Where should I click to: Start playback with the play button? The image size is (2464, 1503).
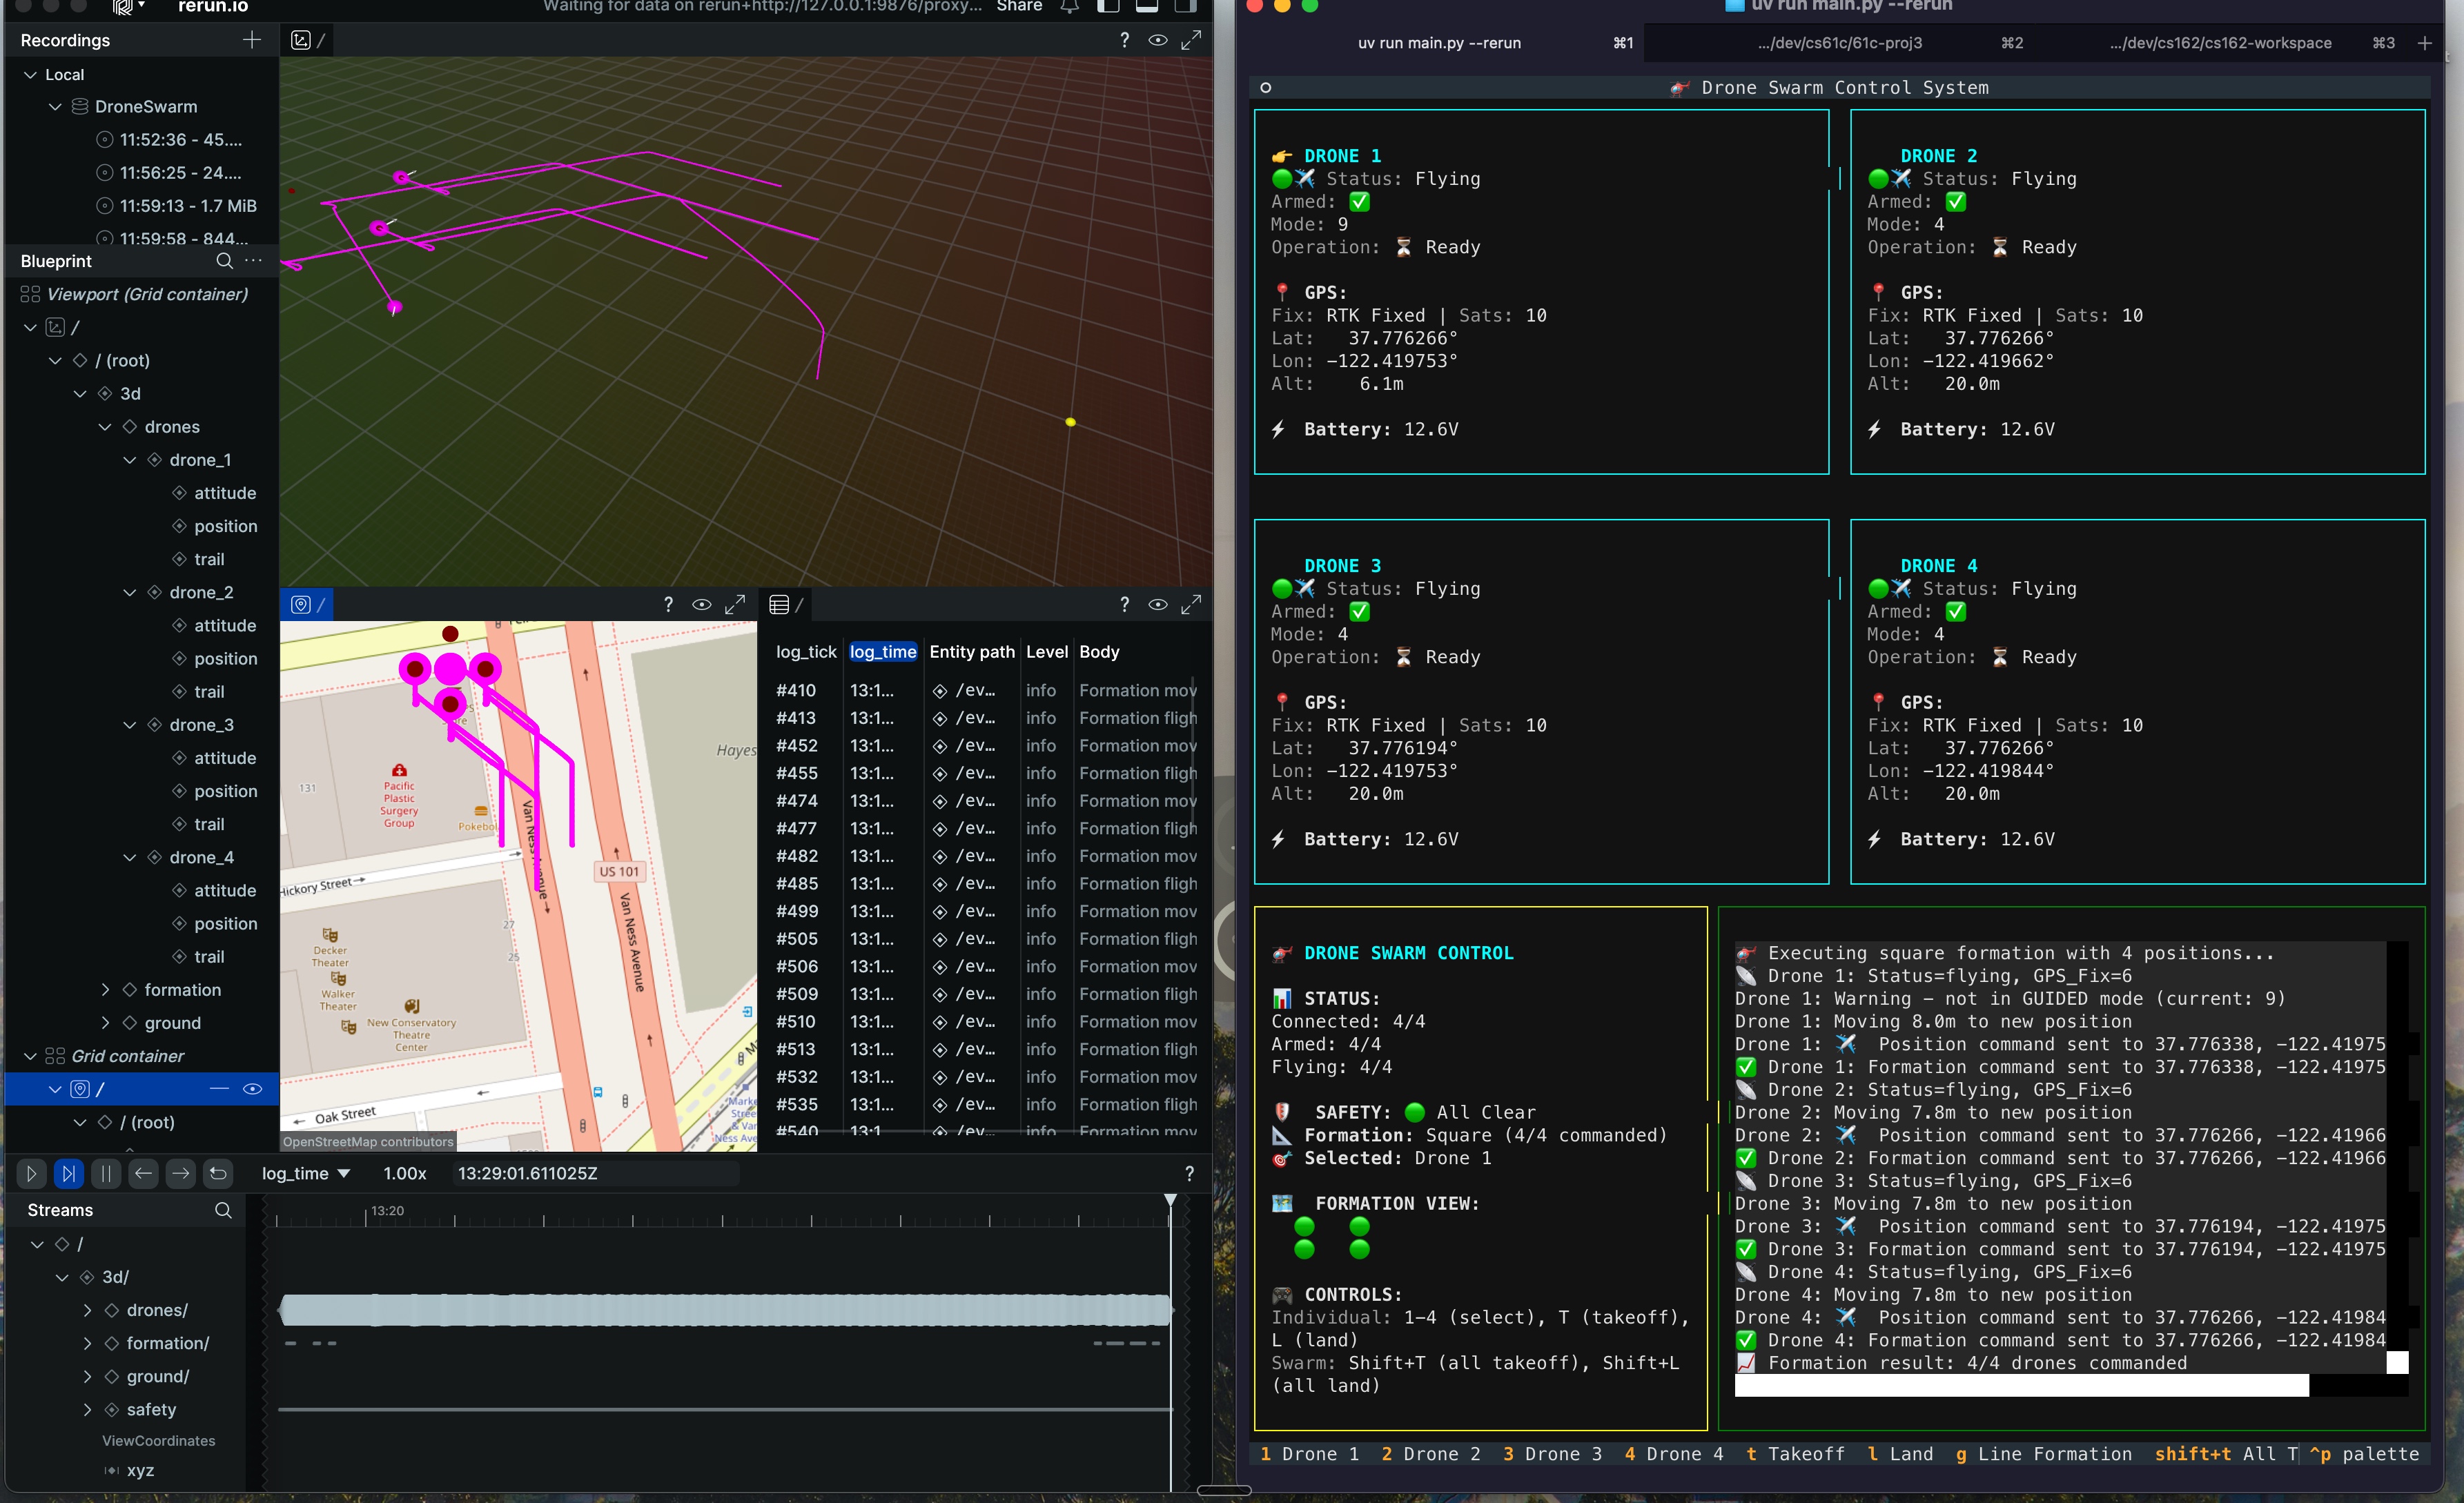(x=31, y=1173)
